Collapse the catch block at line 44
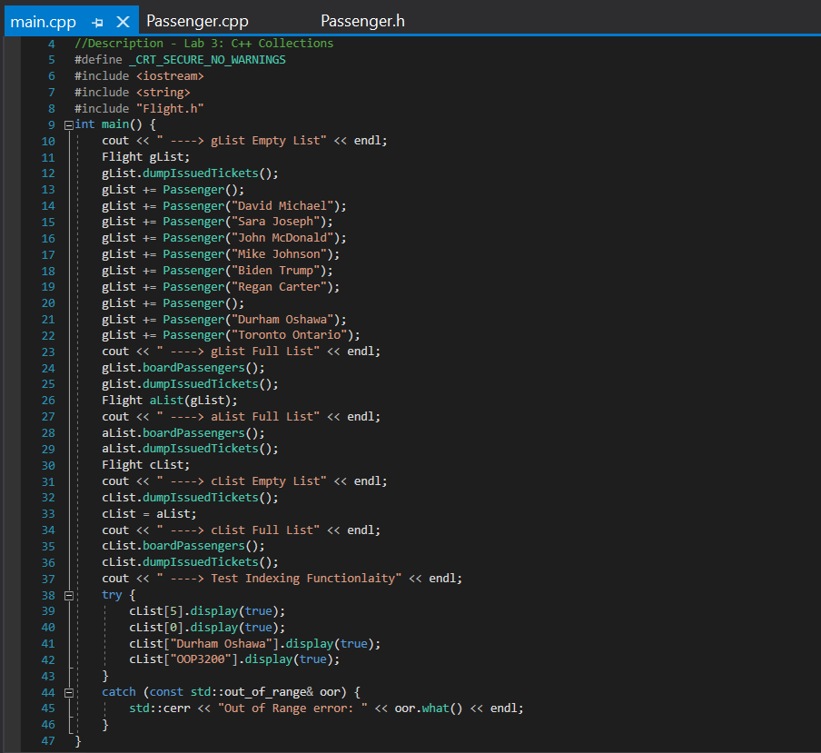The width and height of the screenshot is (821, 753). tap(68, 692)
